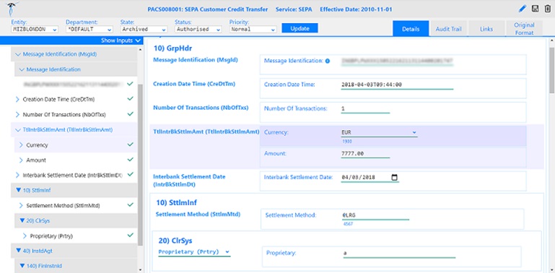Click the blurred Message Identification value field
This screenshot has height=273, width=555.
397,61
